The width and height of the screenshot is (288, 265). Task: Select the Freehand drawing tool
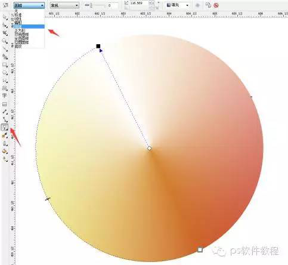5,49
